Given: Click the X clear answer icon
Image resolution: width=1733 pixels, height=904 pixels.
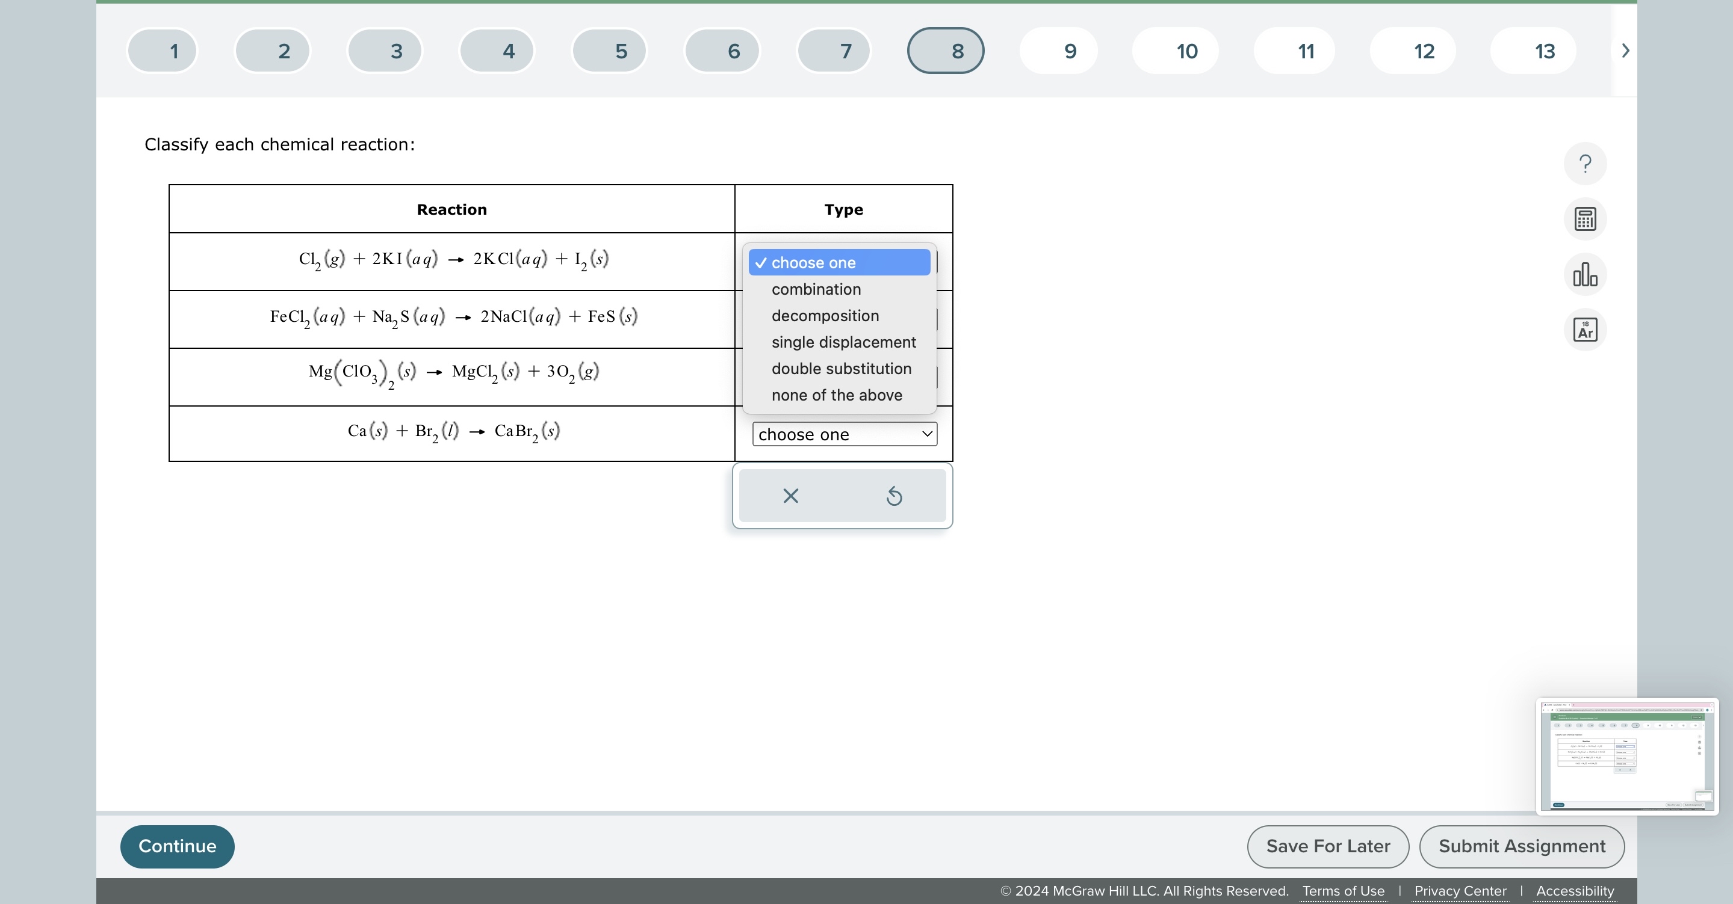Looking at the screenshot, I should tap(790, 496).
